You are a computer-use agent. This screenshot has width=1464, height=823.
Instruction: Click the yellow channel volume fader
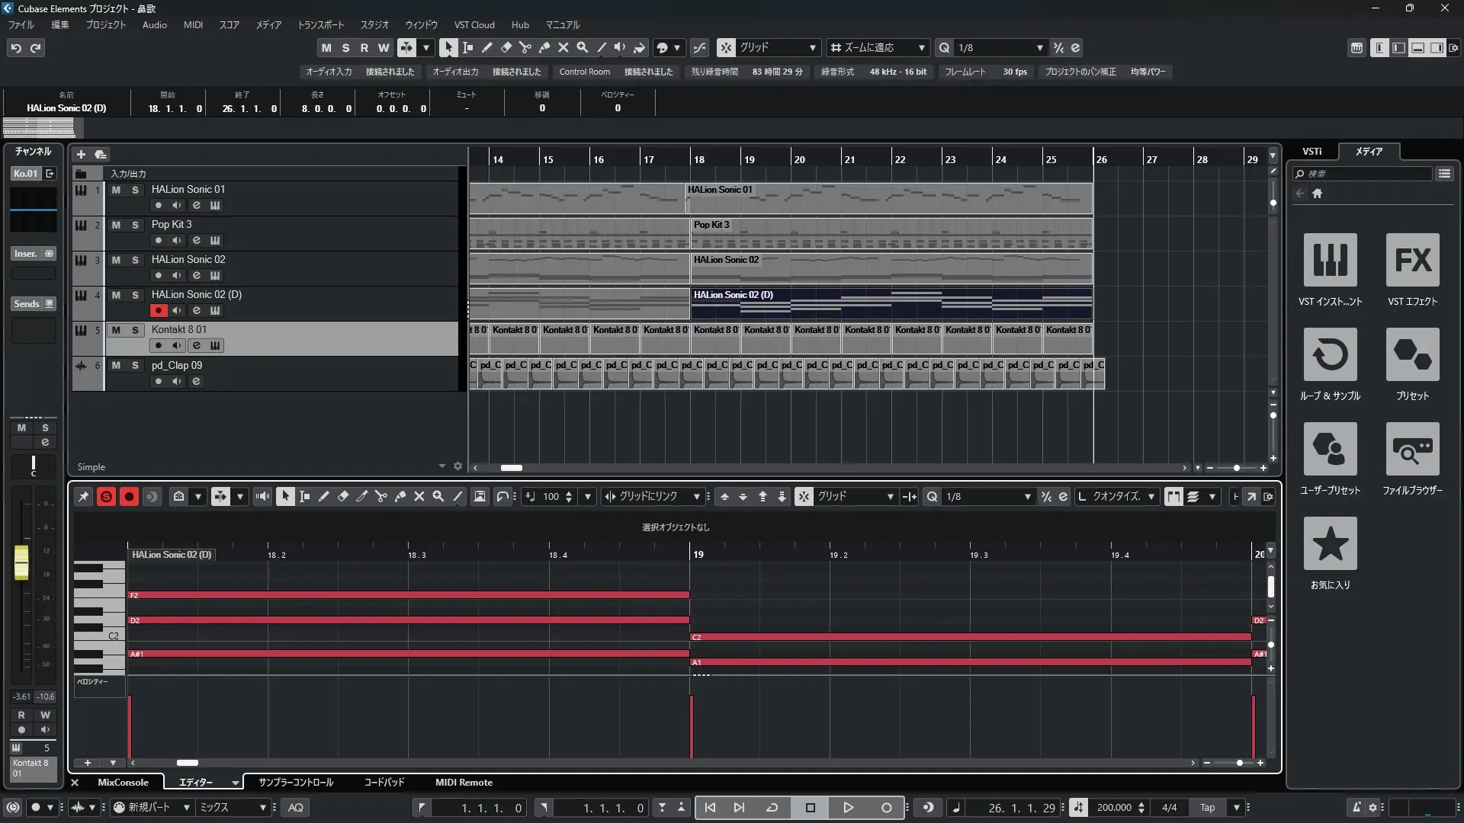21,562
